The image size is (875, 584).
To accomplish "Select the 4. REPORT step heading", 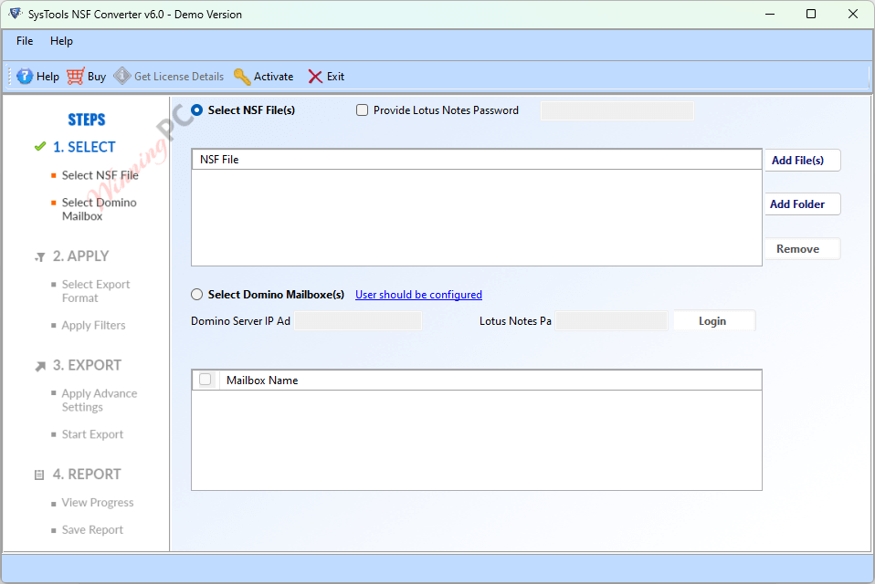I will click(x=87, y=474).
